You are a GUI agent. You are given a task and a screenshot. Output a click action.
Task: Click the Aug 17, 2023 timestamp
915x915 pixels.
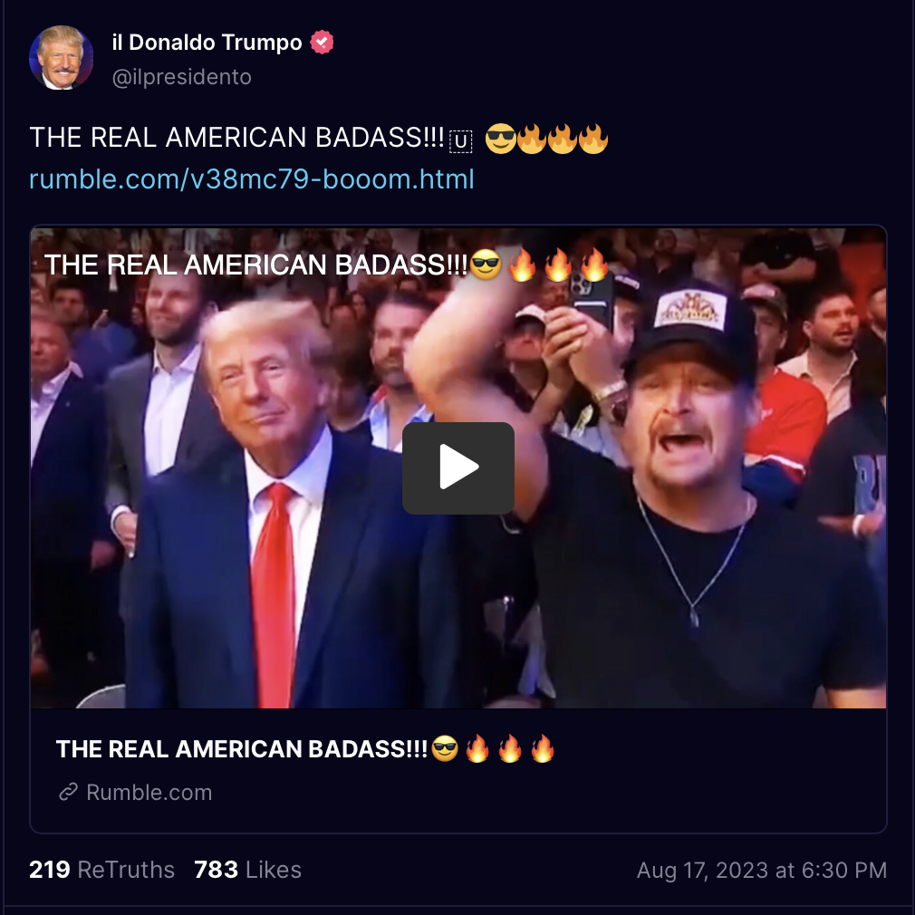(762, 870)
